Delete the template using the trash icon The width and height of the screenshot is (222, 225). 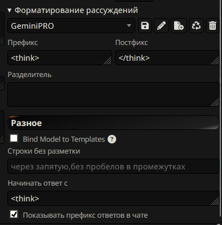click(212, 26)
